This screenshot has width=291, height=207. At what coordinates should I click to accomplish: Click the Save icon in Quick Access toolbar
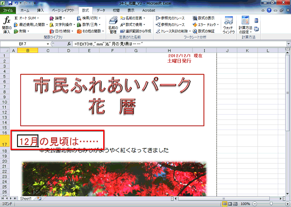coord(10,3)
